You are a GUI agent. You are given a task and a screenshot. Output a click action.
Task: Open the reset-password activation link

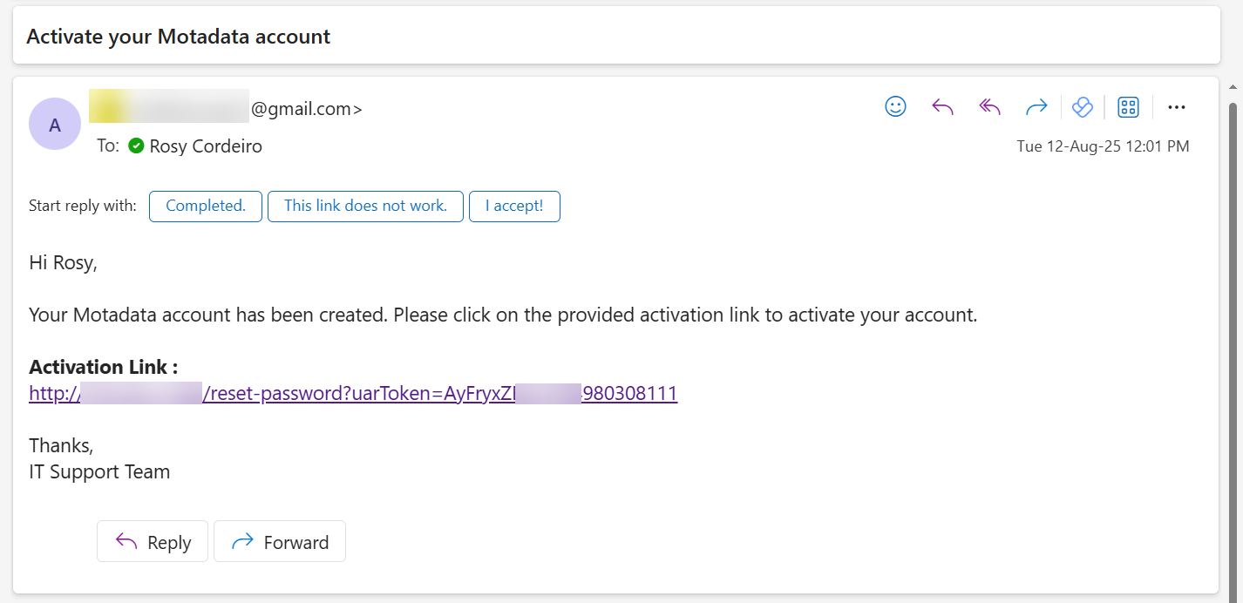coord(353,393)
